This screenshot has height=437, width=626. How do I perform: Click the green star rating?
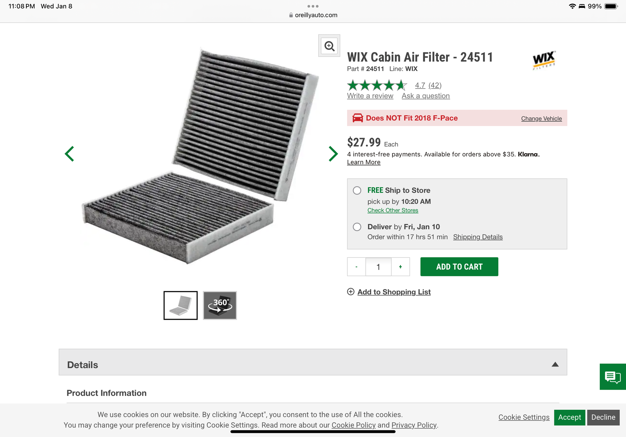[x=377, y=85]
